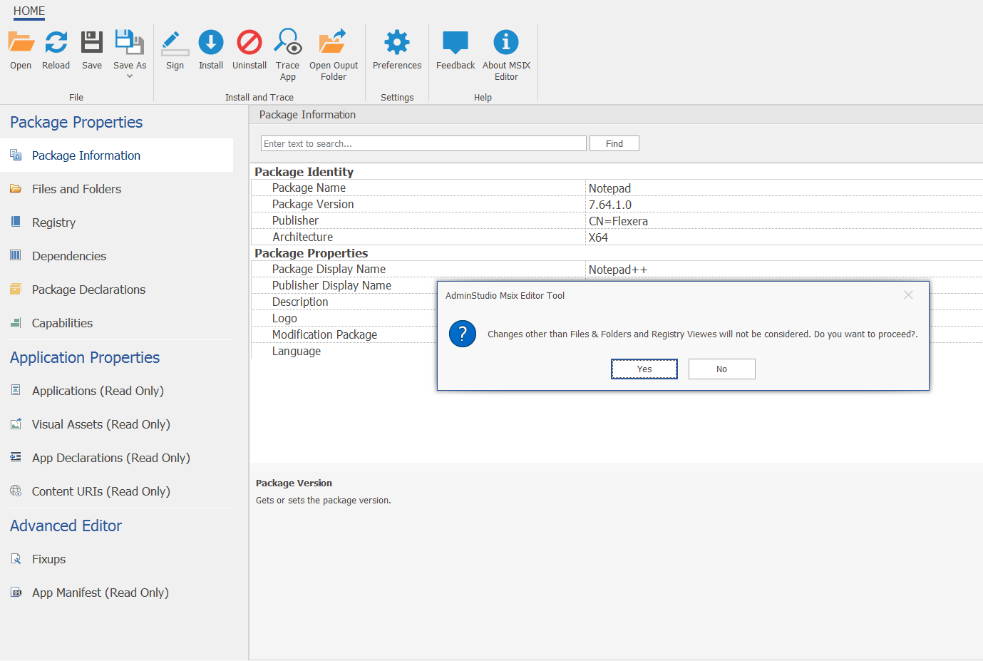Open Preferences gear settings
The height and width of the screenshot is (661, 983).
(x=396, y=43)
